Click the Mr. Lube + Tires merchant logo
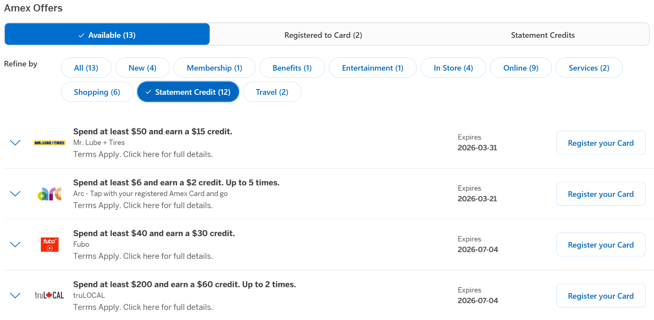 click(49, 142)
